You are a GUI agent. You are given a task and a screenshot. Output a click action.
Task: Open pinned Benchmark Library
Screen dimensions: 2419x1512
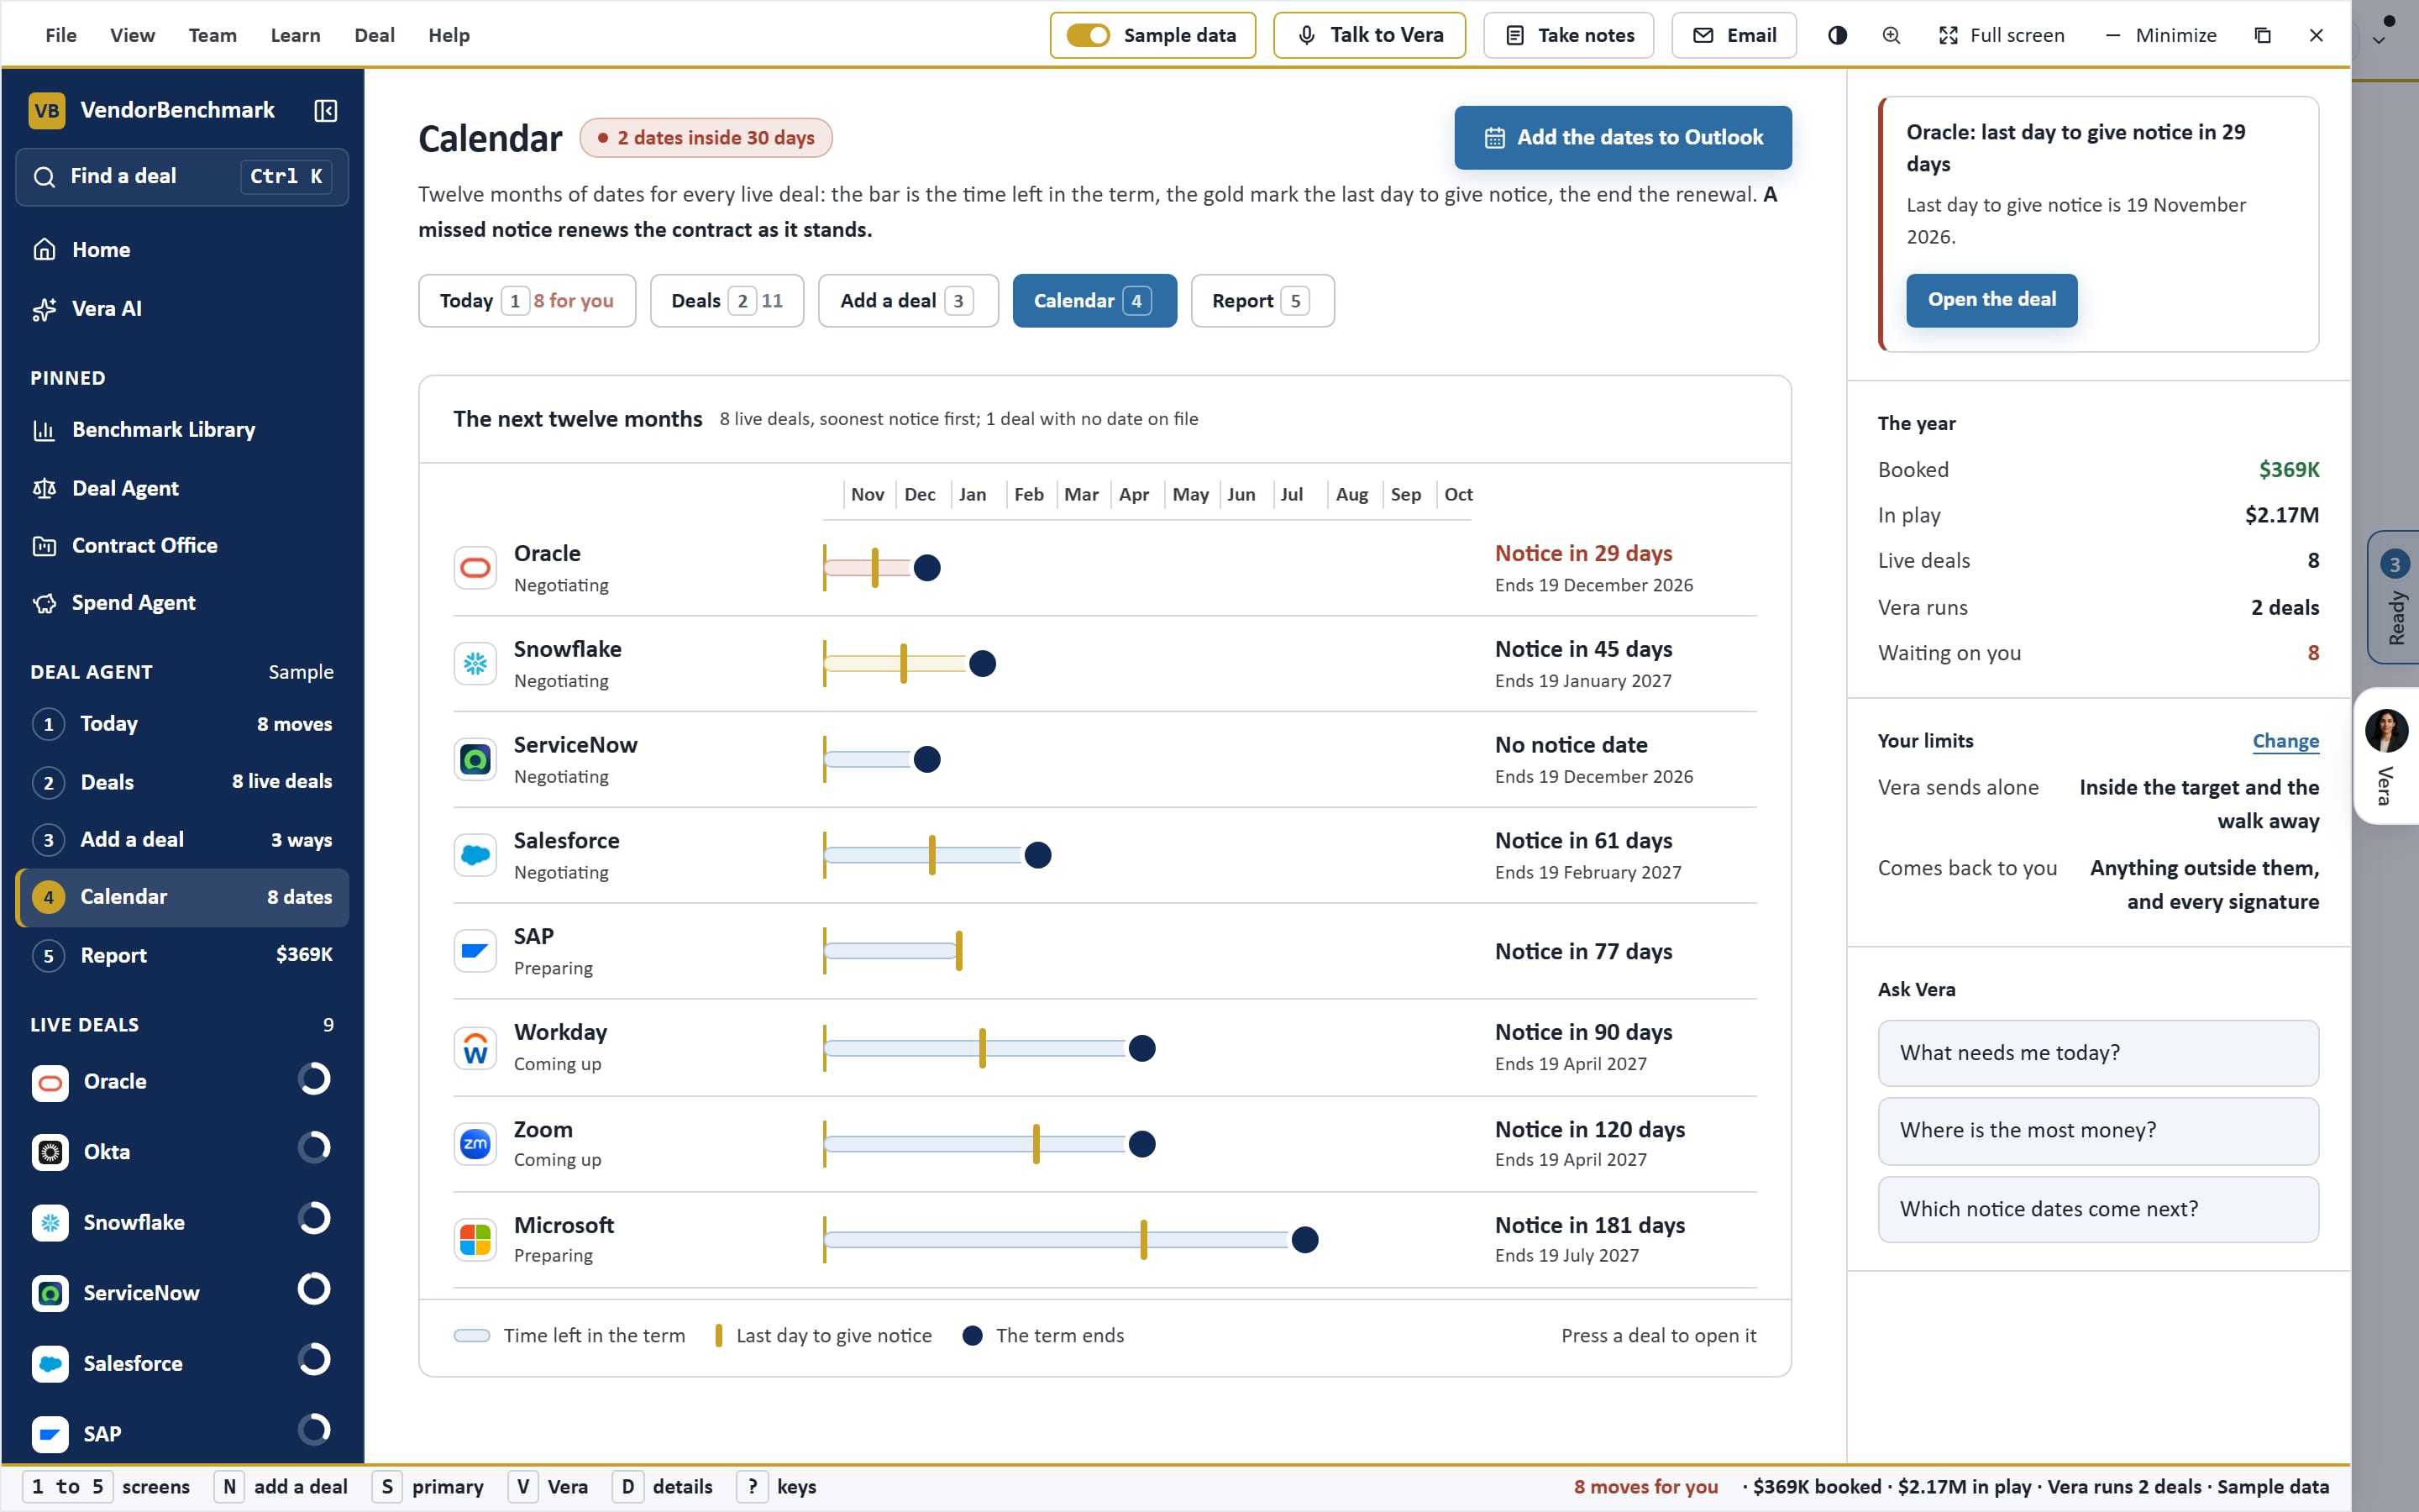[x=182, y=430]
